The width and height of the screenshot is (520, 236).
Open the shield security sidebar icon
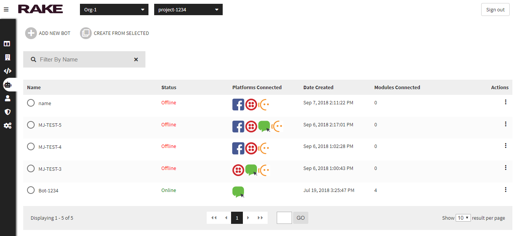[7, 112]
